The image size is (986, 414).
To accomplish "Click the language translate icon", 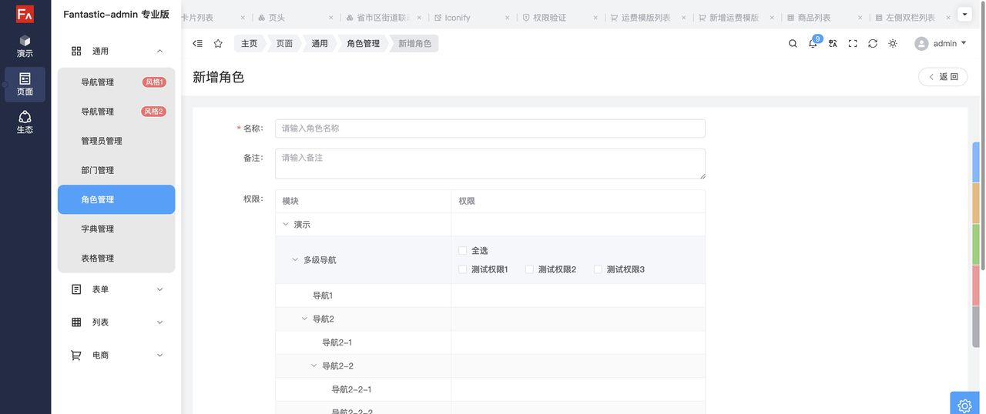I will [833, 44].
